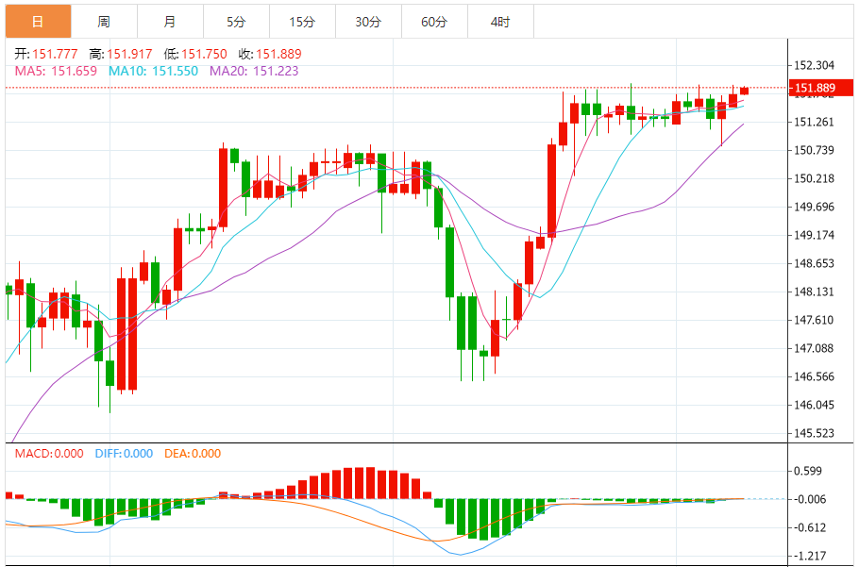
Task: Click the 149.696 price axis label
Action: pos(814,207)
